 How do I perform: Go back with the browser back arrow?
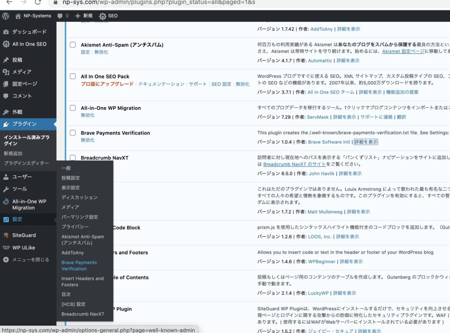[x=10, y=2]
